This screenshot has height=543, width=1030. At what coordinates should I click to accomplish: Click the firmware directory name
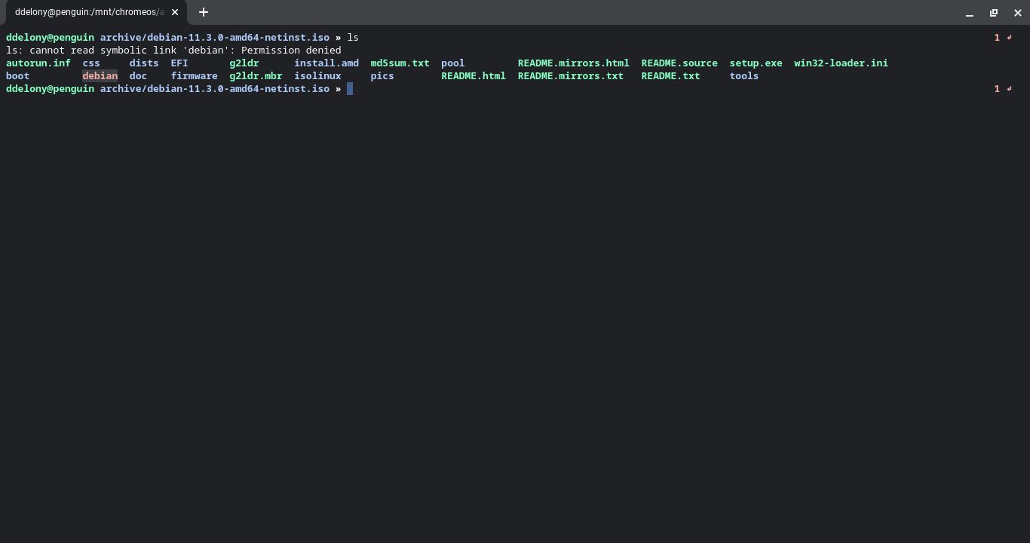point(194,76)
